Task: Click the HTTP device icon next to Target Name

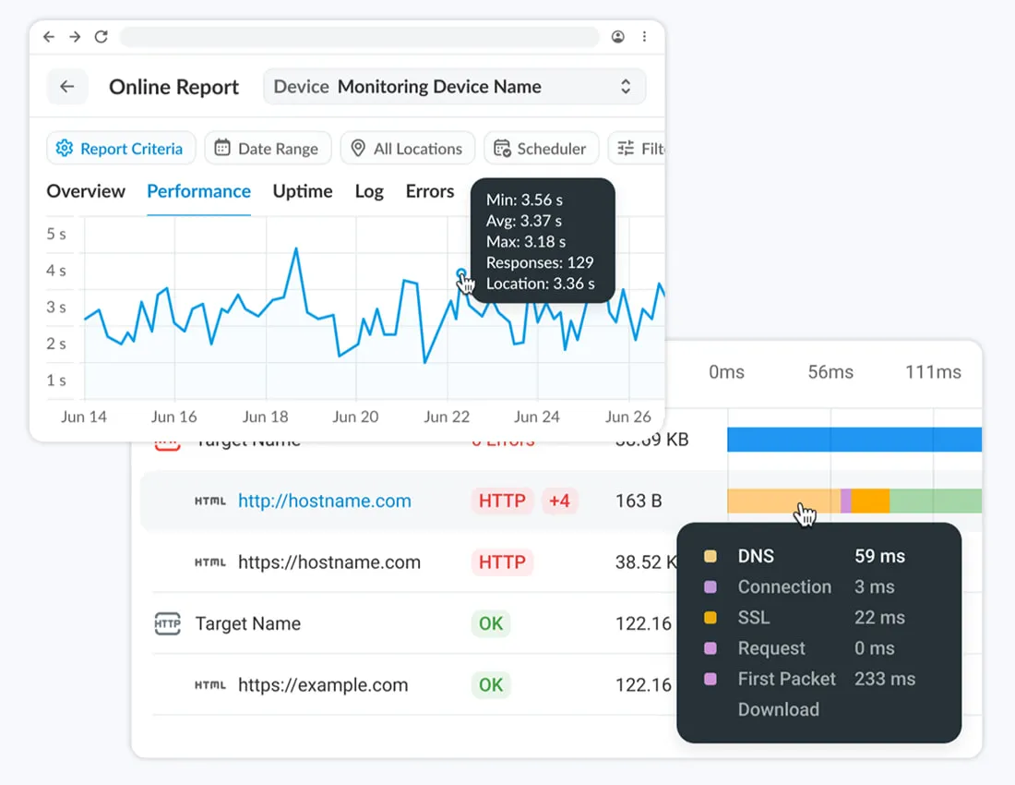Action: click(168, 623)
